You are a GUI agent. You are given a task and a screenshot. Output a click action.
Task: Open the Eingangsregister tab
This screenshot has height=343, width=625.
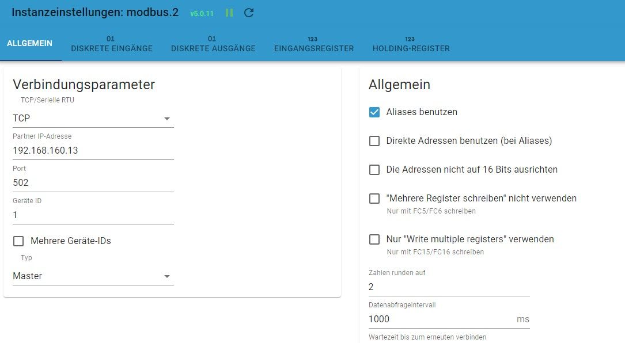click(x=314, y=44)
